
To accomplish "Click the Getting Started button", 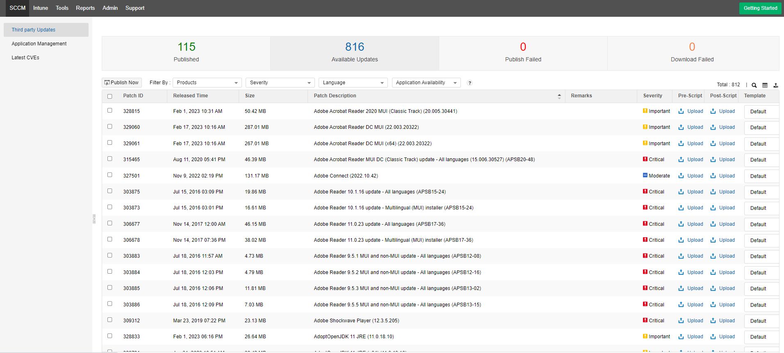I will (x=760, y=8).
